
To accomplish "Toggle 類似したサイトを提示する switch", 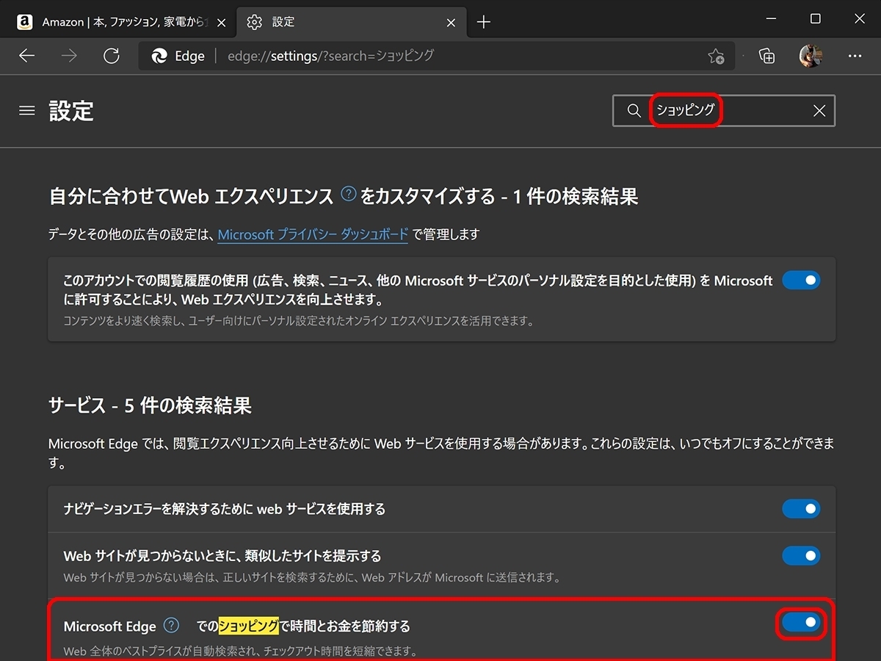I will pyautogui.click(x=801, y=555).
